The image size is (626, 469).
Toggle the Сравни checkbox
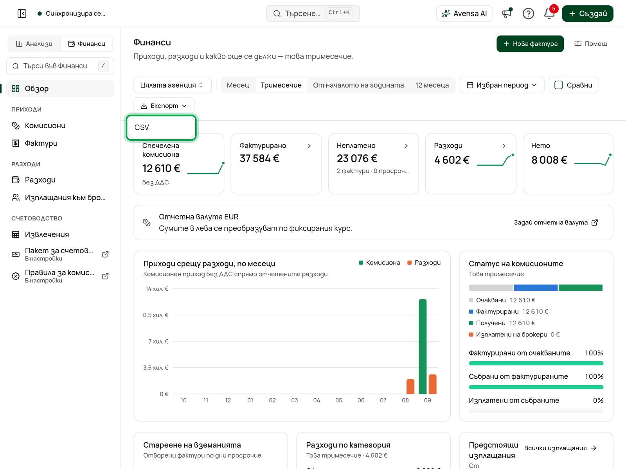click(559, 85)
